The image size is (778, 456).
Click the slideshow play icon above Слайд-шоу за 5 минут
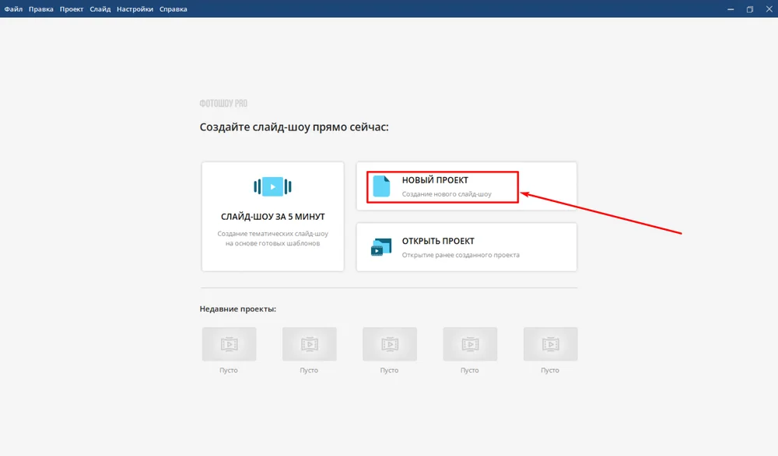[272, 186]
